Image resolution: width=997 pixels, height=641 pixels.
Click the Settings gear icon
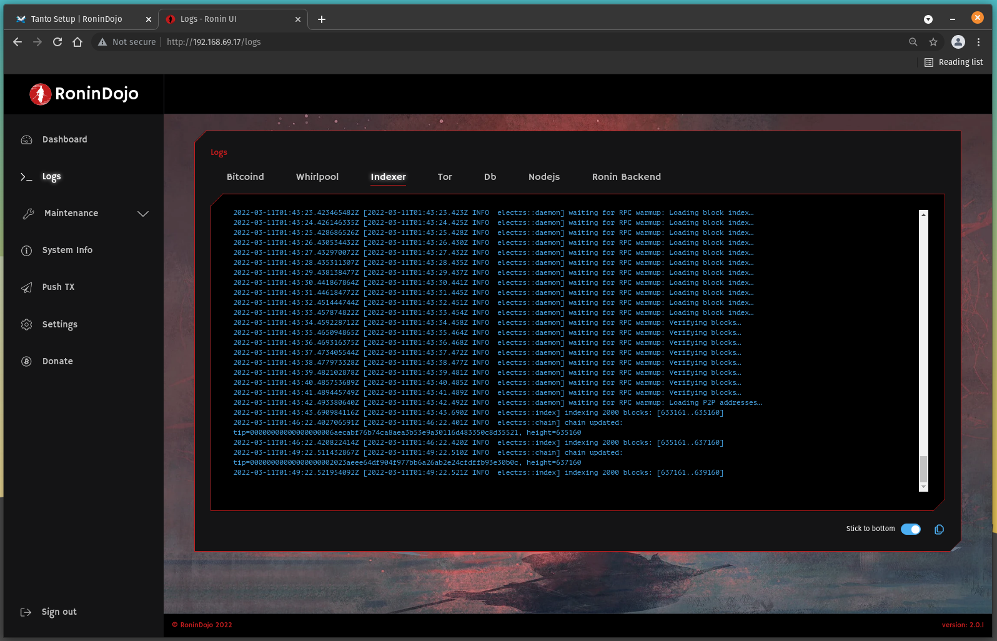[26, 324]
